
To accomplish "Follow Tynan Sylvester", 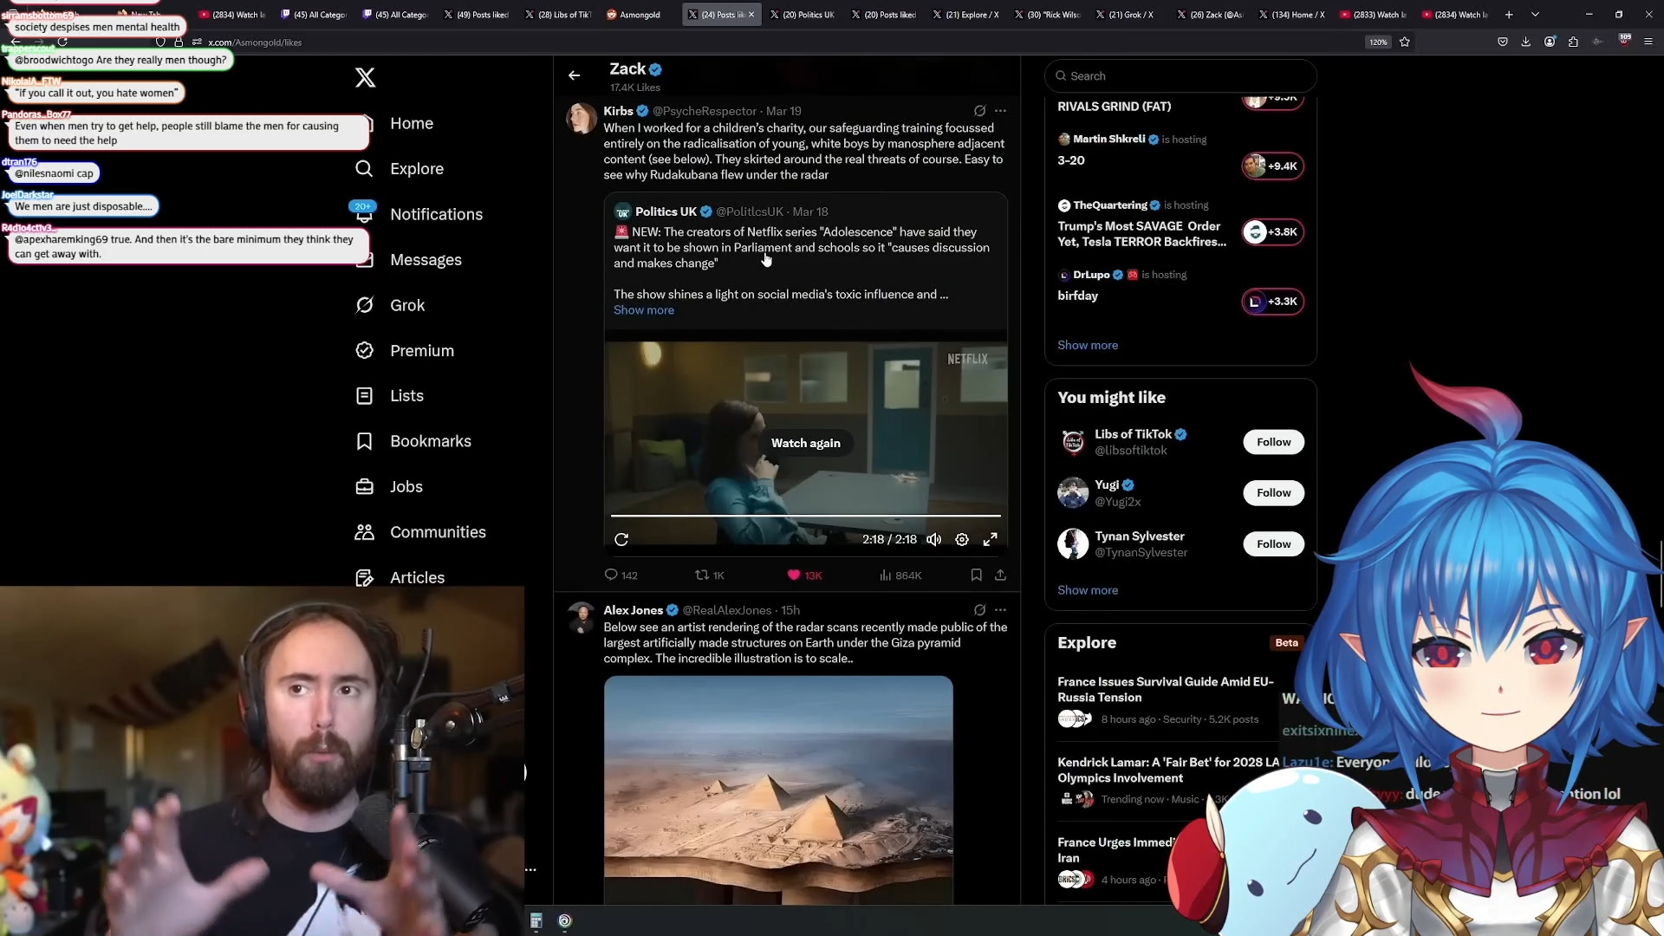I will click(x=1273, y=544).
